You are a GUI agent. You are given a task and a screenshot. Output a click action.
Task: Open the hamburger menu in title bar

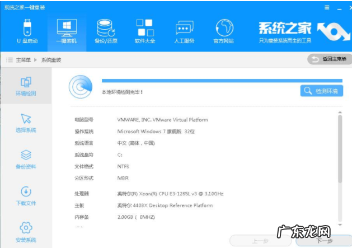pos(327,7)
